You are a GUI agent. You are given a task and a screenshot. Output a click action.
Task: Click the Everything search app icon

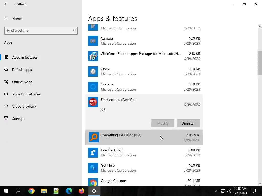(94, 137)
